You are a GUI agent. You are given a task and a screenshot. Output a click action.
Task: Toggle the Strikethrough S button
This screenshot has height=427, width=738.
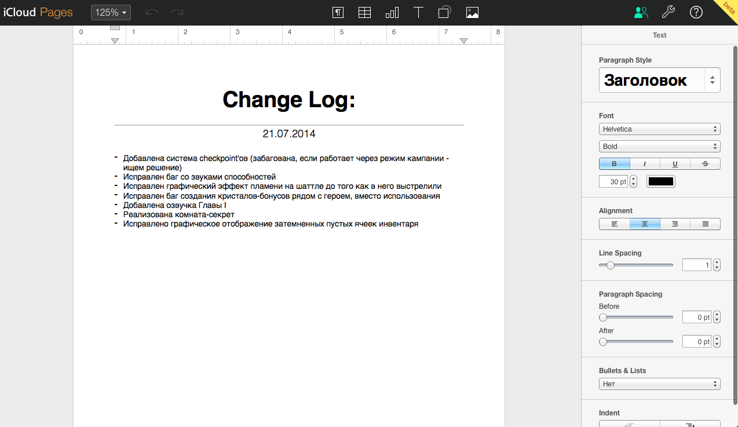tap(705, 164)
